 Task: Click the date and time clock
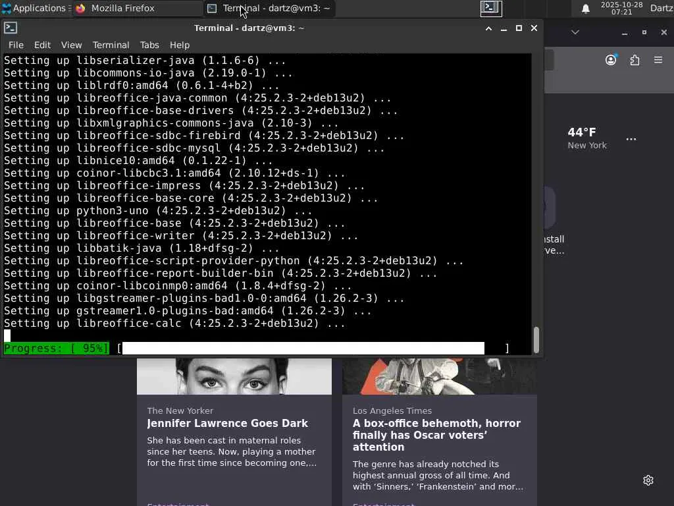(x=621, y=8)
